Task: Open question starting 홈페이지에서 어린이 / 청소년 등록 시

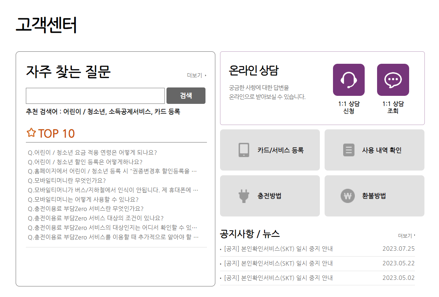Action: pos(112,171)
